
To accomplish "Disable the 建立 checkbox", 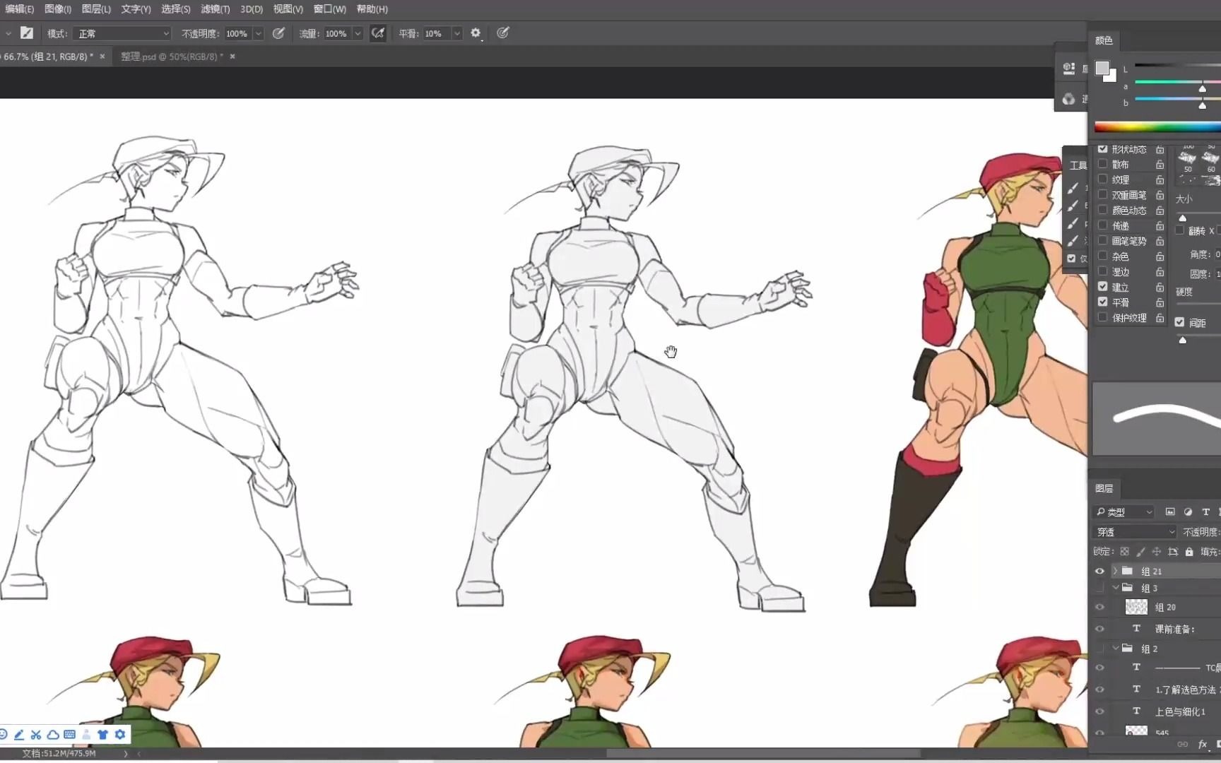I will pos(1102,287).
